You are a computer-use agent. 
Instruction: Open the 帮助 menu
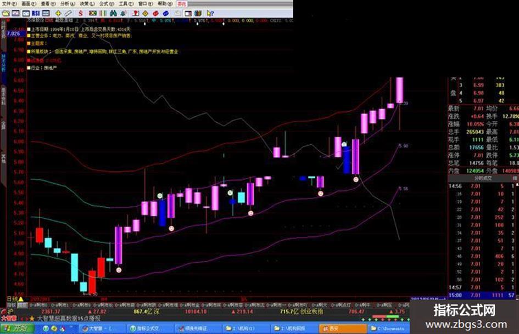click(165, 4)
